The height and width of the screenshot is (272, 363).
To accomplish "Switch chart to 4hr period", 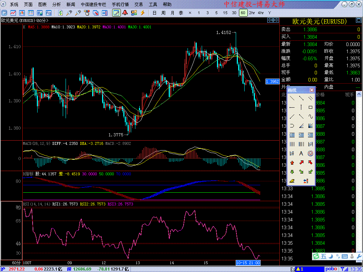I will point(261,13).
